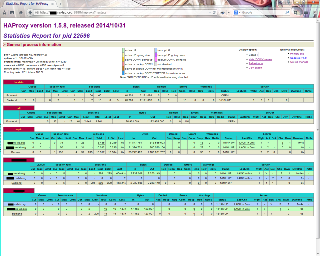320x256 pixels.
Task: Expand dropdown arrow next to the address bar
Action: tap(229, 12)
